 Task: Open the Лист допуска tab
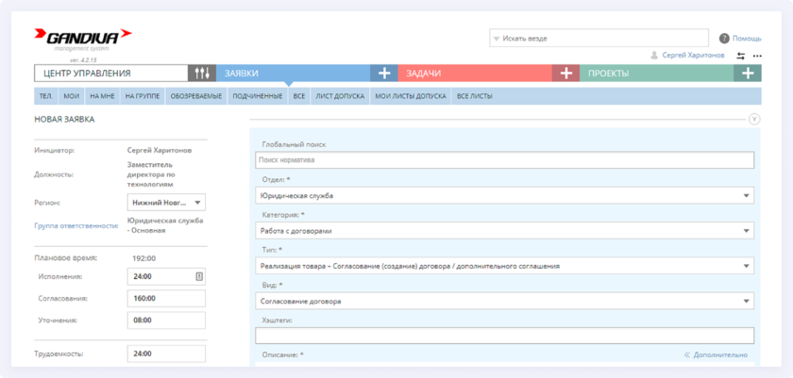(339, 96)
